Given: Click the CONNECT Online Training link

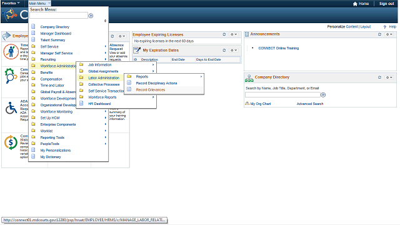Looking at the screenshot, I should click(278, 48).
